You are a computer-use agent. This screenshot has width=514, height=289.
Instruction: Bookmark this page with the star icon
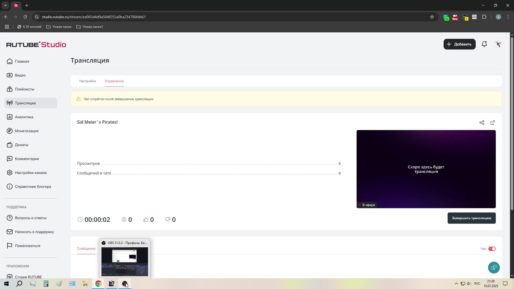tap(432, 17)
